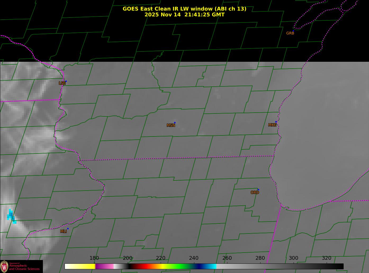Click the MLI station blue dot marker
The width and height of the screenshot is (369, 273).
(x=68, y=228)
